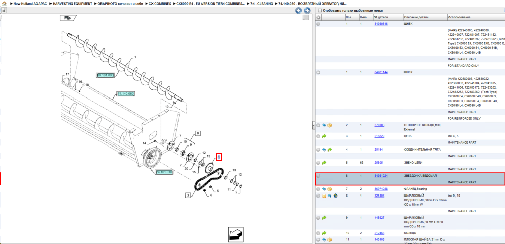Image resolution: width=505 pixels, height=244 pixels.
Task: Open part number link 325106
Action: click(379, 196)
